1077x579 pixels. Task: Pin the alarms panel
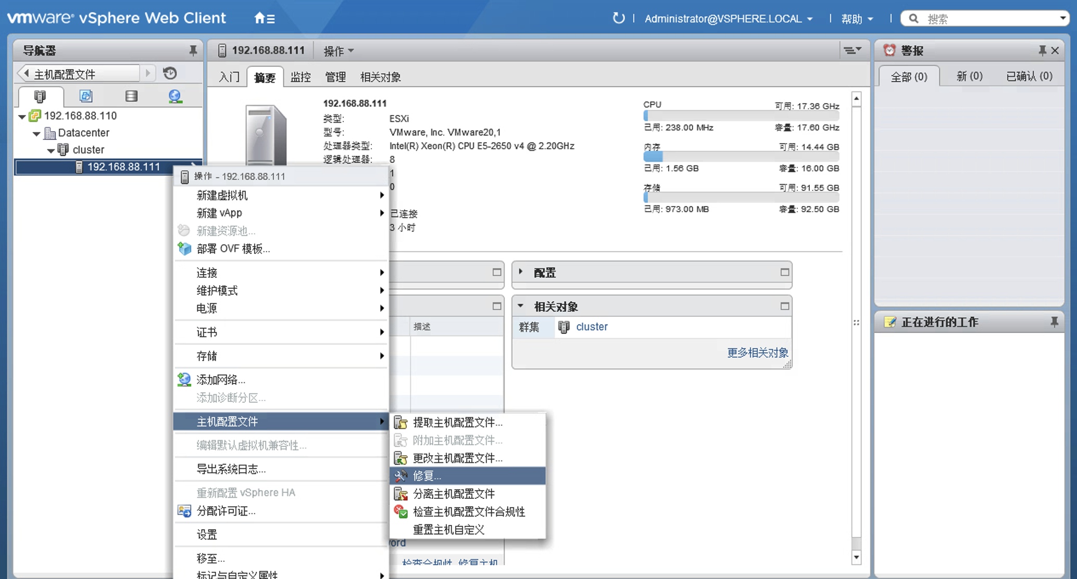coord(1042,50)
